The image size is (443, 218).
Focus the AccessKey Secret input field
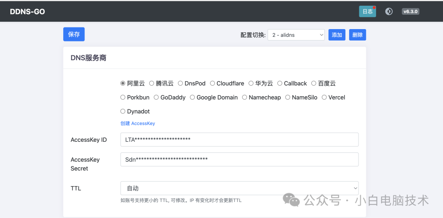[239, 159]
